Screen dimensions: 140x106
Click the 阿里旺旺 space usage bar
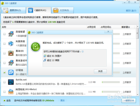coord(111,92)
